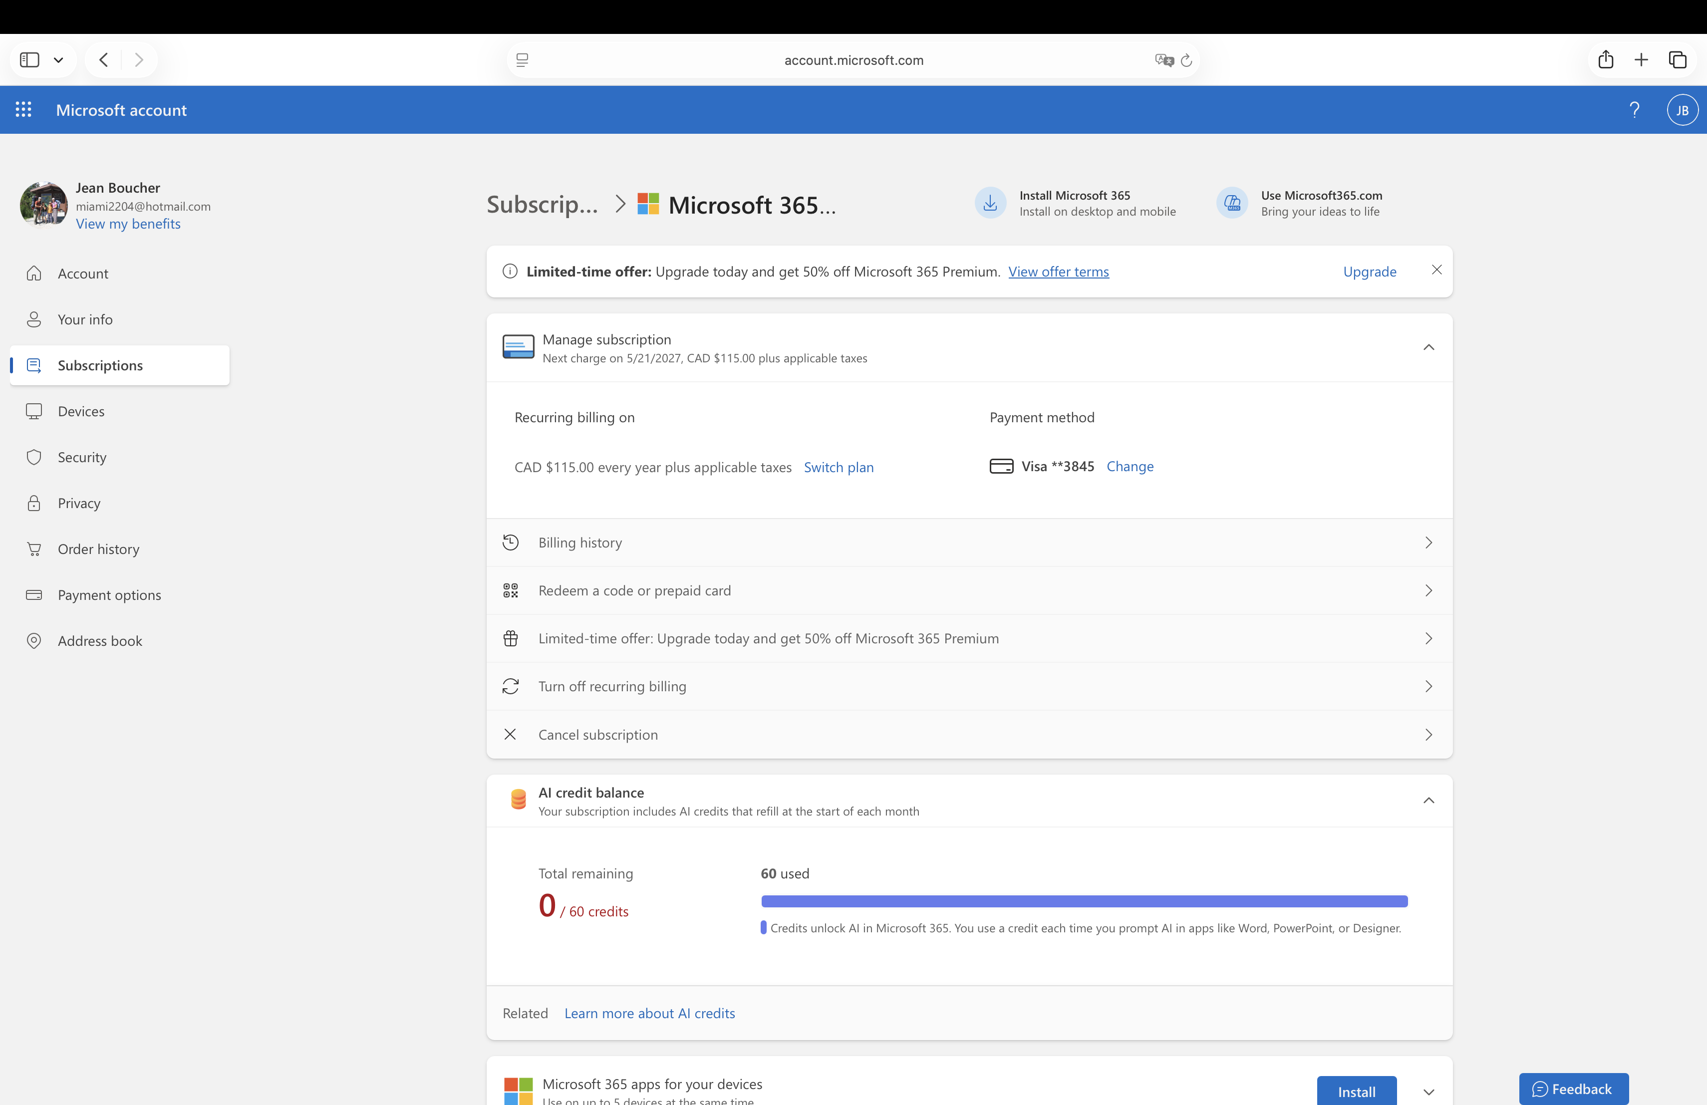This screenshot has height=1105, width=1707.
Task: Open a new tab with the plus icon
Action: 1641,59
